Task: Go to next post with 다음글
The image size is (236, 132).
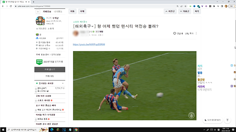Action: coord(185,11)
